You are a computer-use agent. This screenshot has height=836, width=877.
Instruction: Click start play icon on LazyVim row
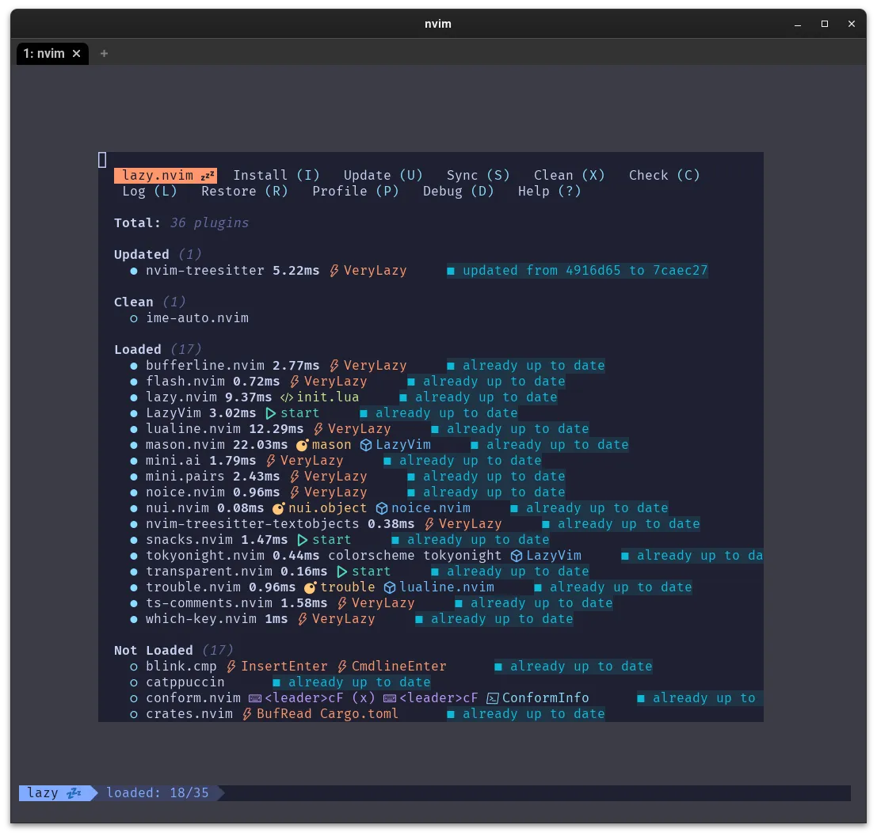(271, 413)
